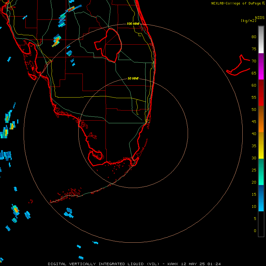Screen dimensions: 266x266
Task: Click the blue segment of the color scale
Action: [261, 198]
